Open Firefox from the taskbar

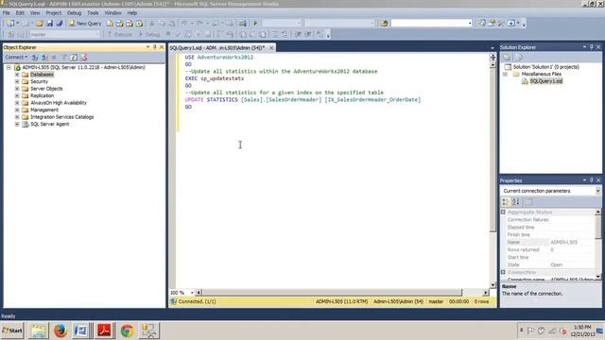tap(60, 331)
